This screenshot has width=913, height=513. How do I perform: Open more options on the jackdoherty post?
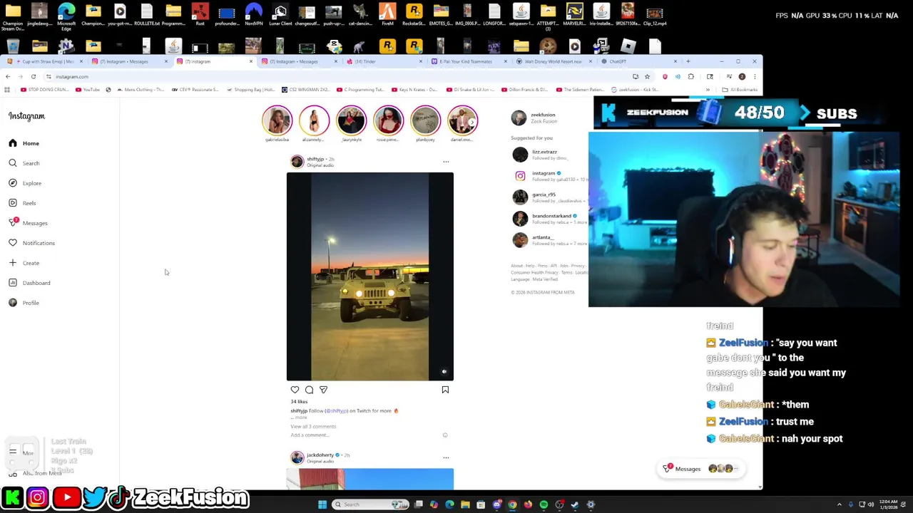tap(446, 457)
